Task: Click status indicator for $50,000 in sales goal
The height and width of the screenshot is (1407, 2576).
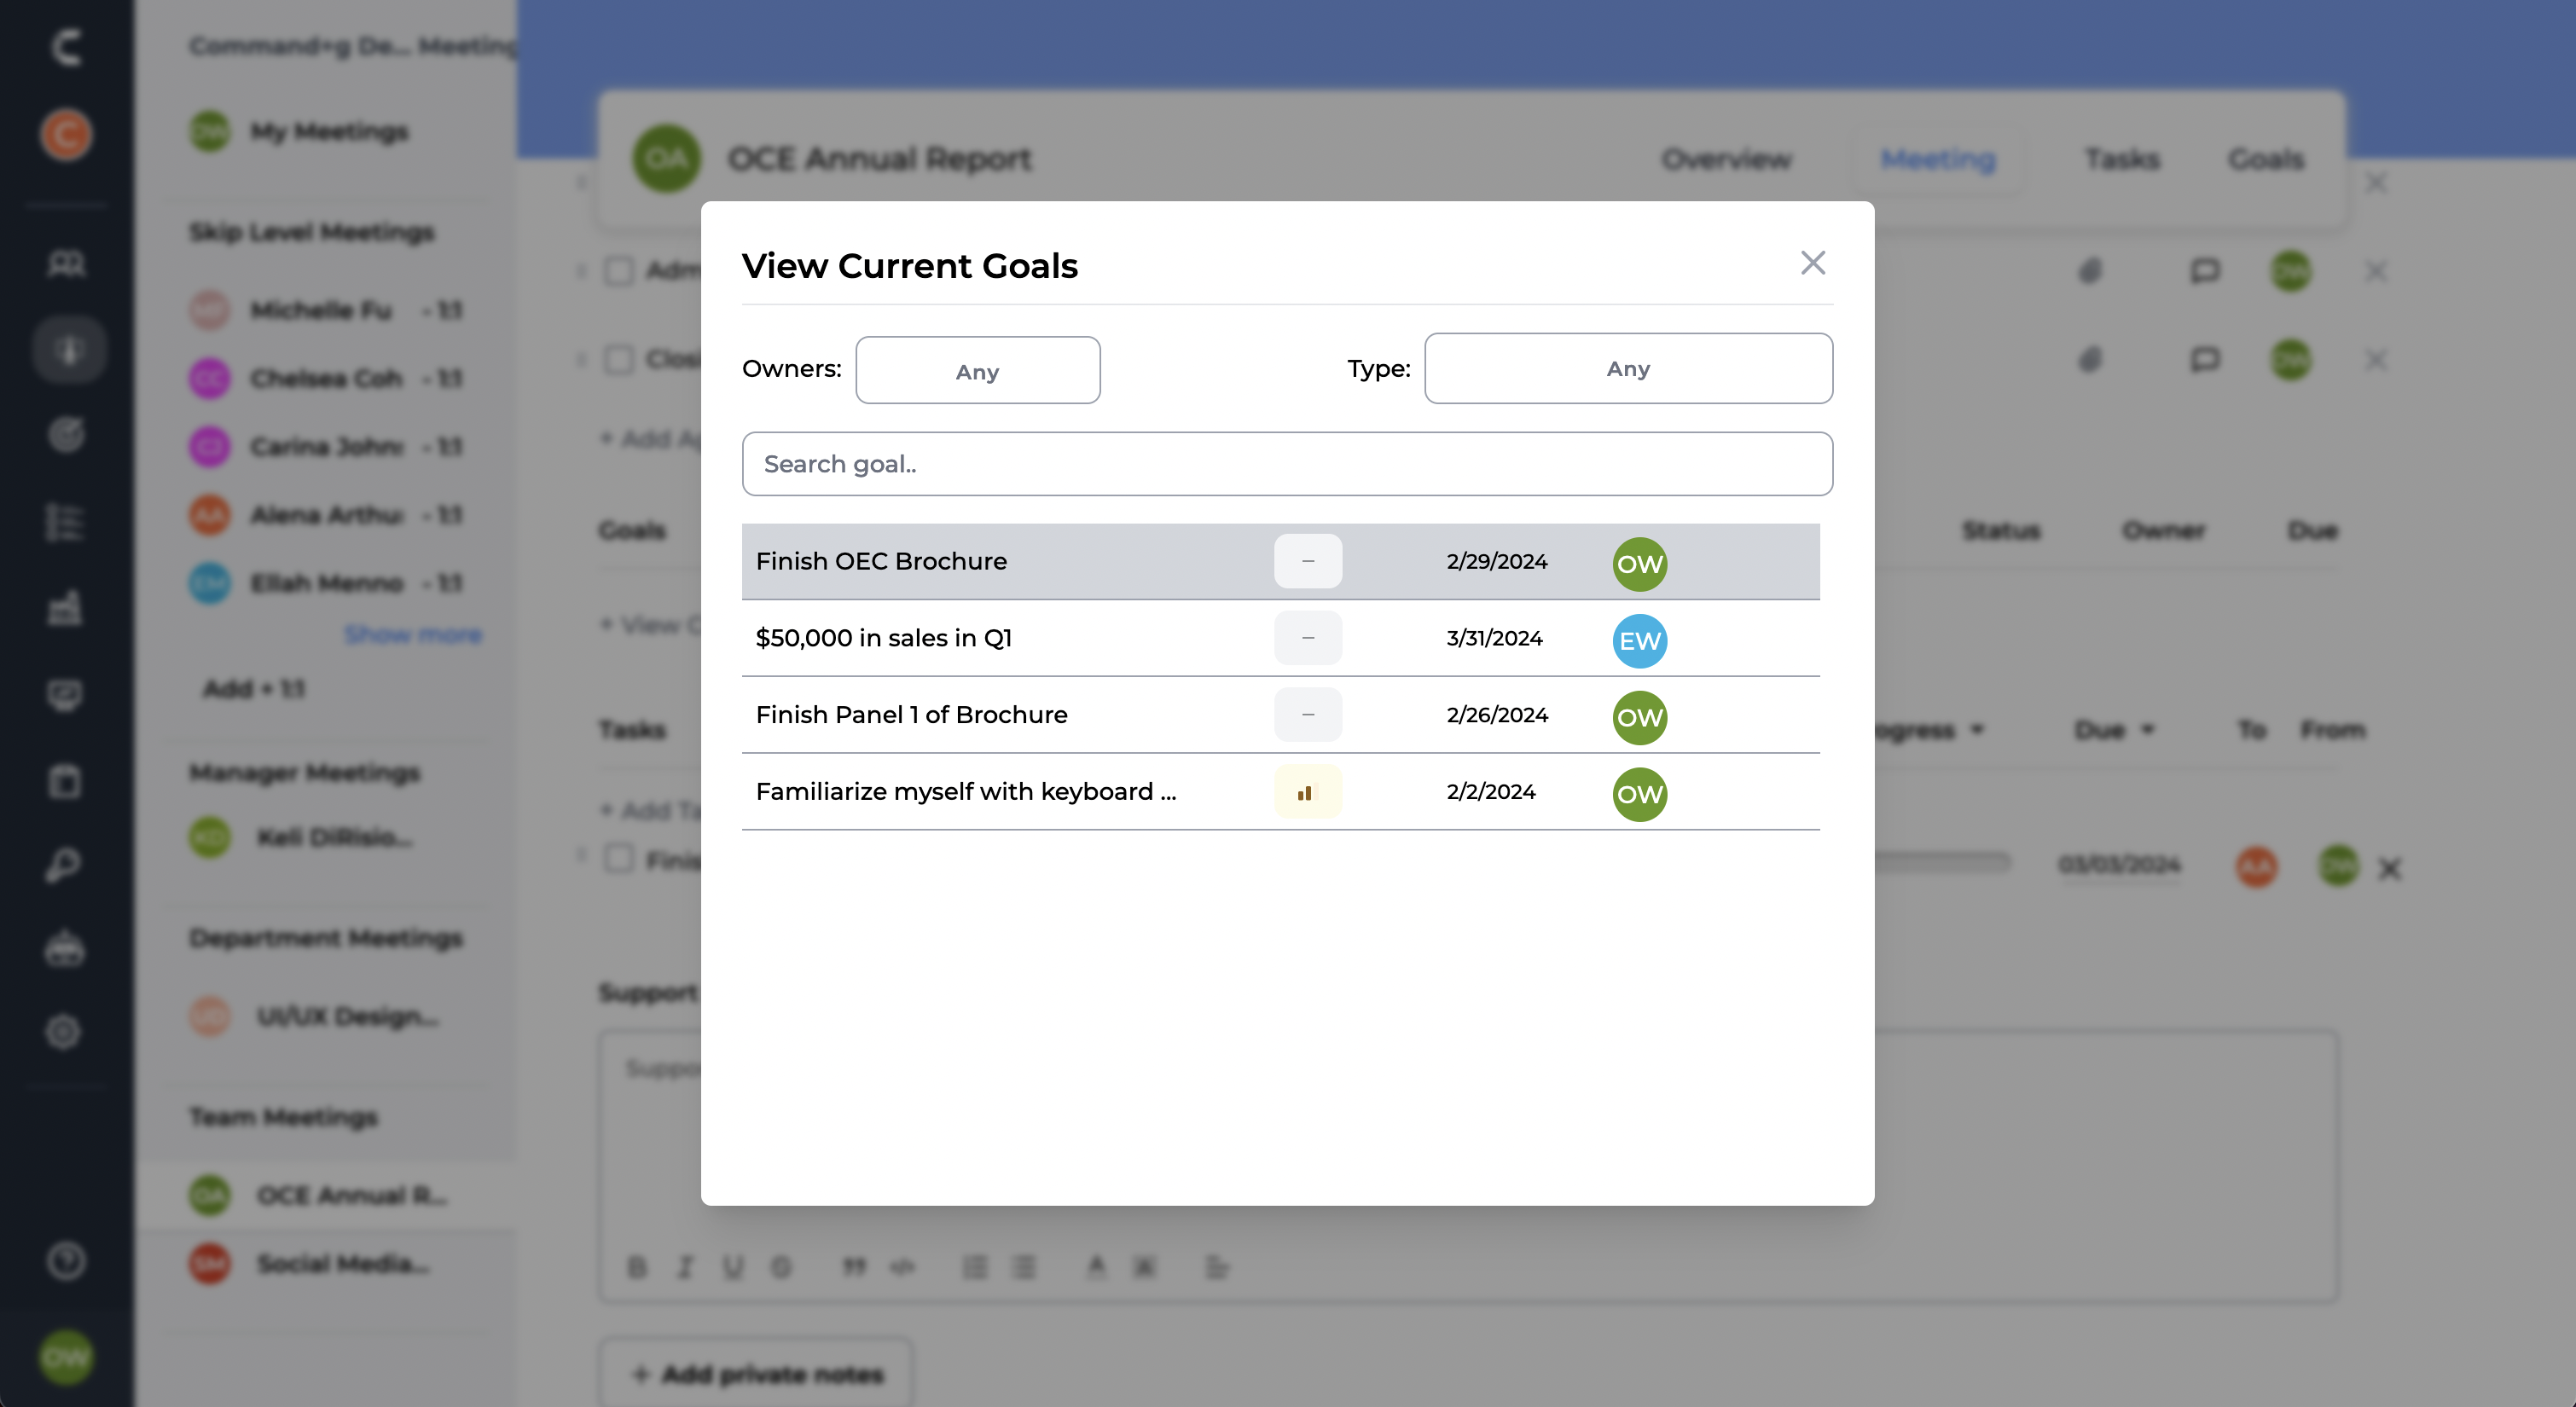Action: pos(1307,638)
